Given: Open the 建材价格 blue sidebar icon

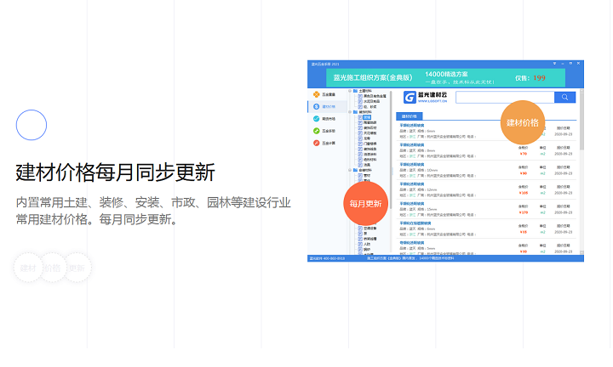Looking at the screenshot, I should [316, 107].
